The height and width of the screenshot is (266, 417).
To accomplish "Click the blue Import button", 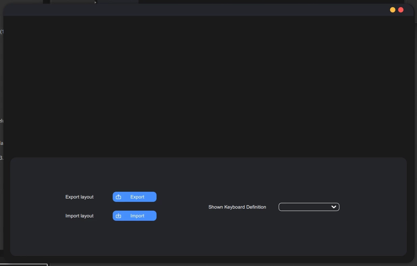I will point(135,216).
